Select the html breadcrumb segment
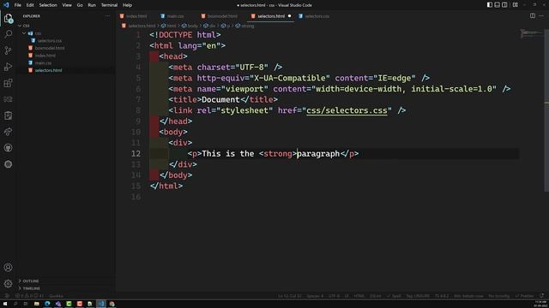Screen dimensions: 549x308 pos(169,26)
